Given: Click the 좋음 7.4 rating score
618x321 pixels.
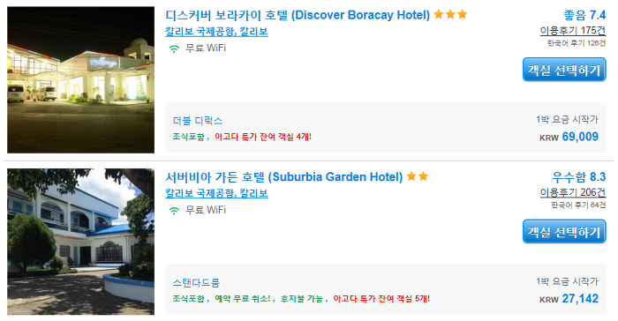Looking at the screenshot, I should click(584, 15).
